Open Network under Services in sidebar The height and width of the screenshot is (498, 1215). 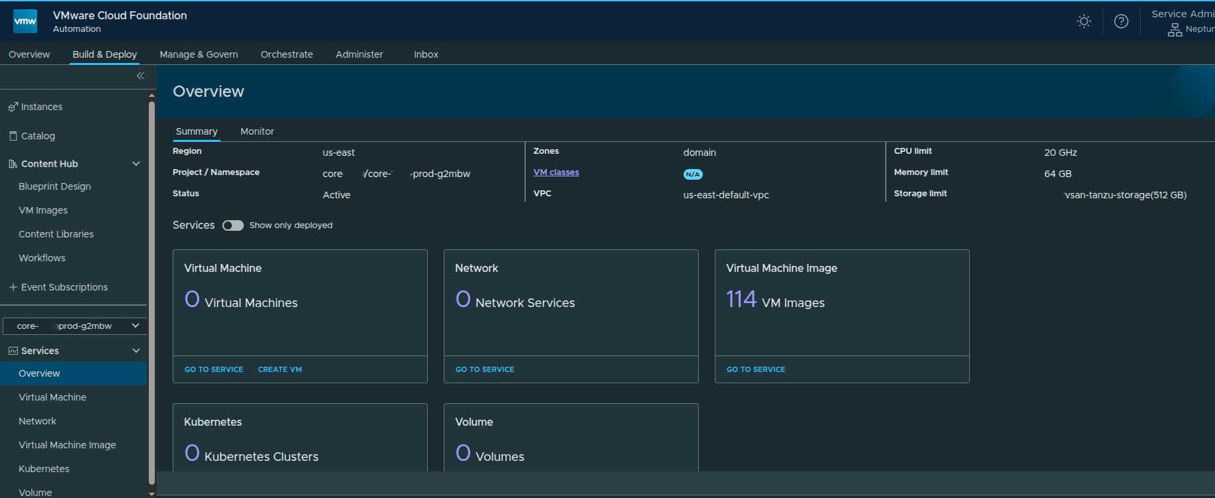(37, 421)
